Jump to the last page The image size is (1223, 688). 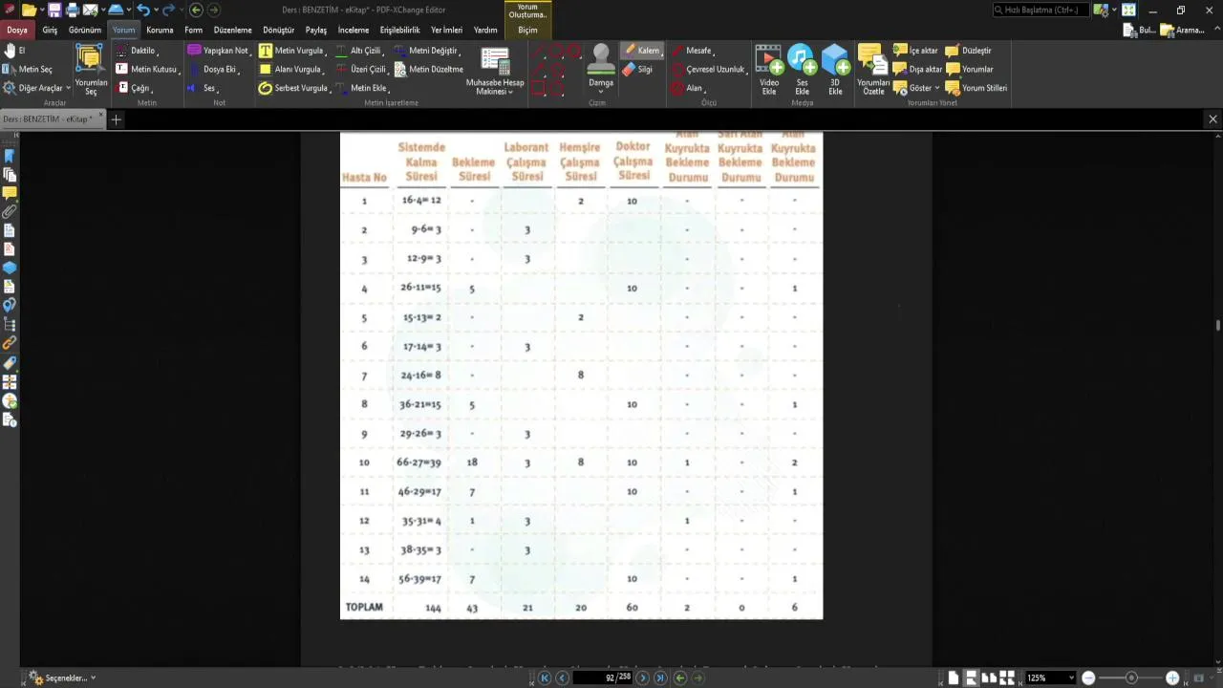coord(659,677)
